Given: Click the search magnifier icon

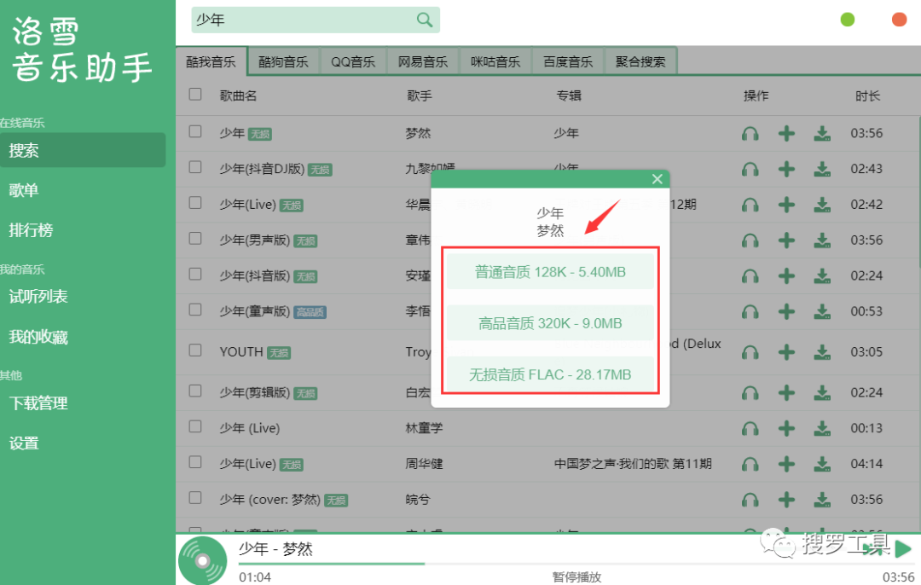Looking at the screenshot, I should click(424, 20).
